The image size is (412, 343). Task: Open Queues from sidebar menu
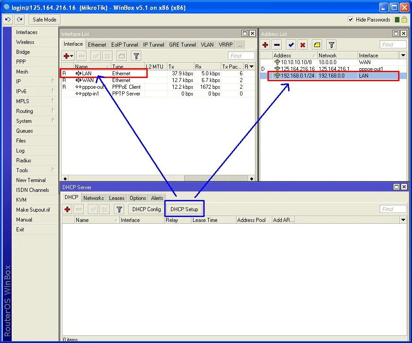click(x=24, y=130)
